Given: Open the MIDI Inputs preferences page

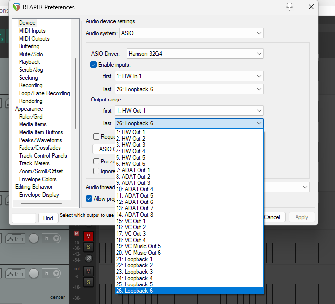Looking at the screenshot, I should pyautogui.click(x=32, y=31).
